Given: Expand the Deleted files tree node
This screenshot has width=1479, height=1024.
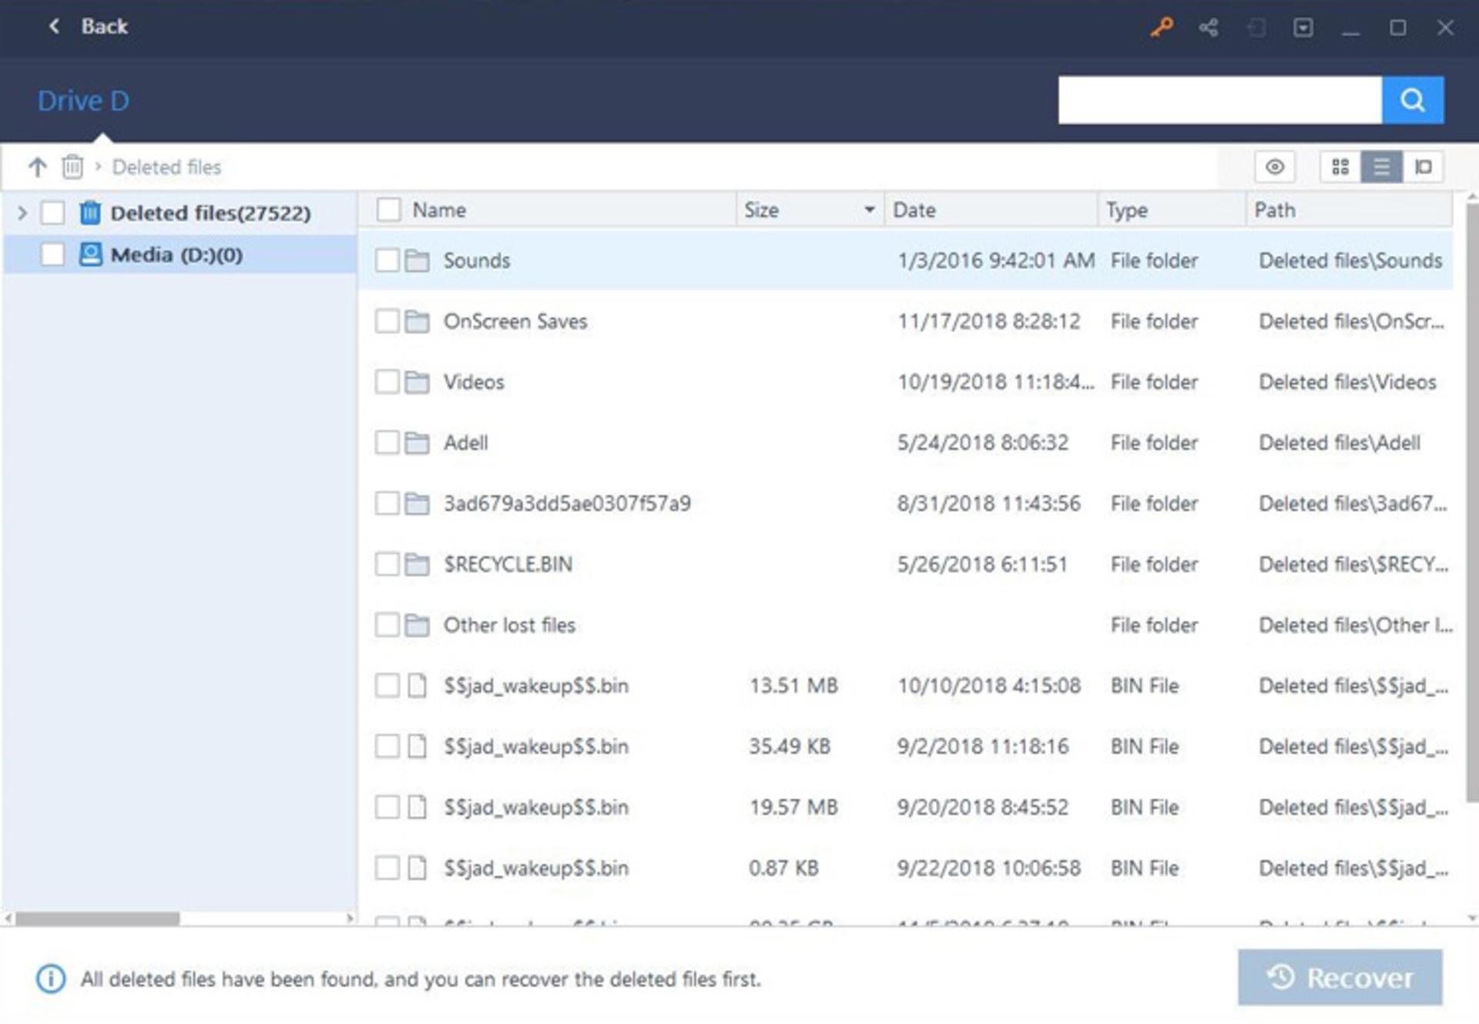Looking at the screenshot, I should (22, 213).
